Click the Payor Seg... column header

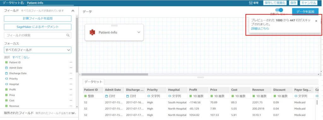pos(303,90)
